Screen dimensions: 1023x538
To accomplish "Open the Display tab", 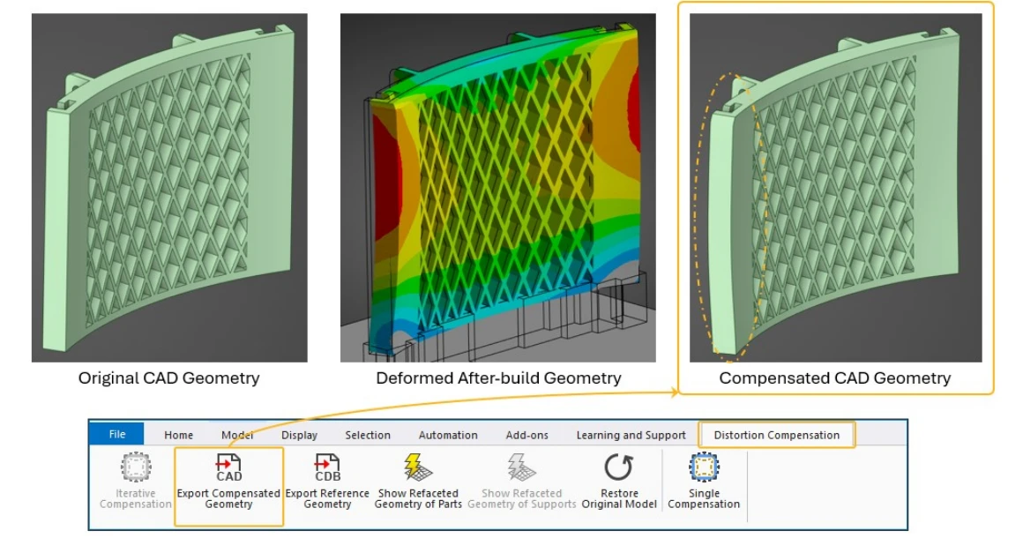I will tap(298, 434).
